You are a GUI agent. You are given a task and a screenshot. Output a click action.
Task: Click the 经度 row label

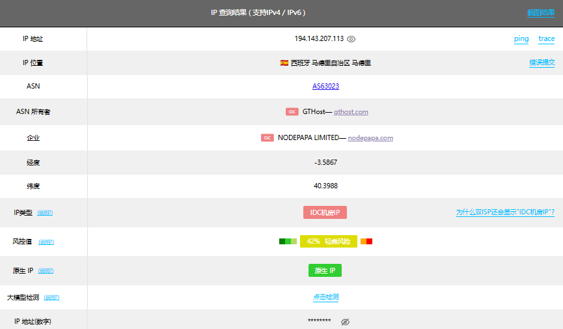(33, 162)
